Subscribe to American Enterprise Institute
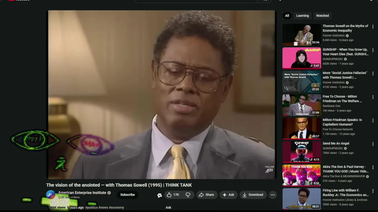The width and height of the screenshot is (378, 212). 128,195
